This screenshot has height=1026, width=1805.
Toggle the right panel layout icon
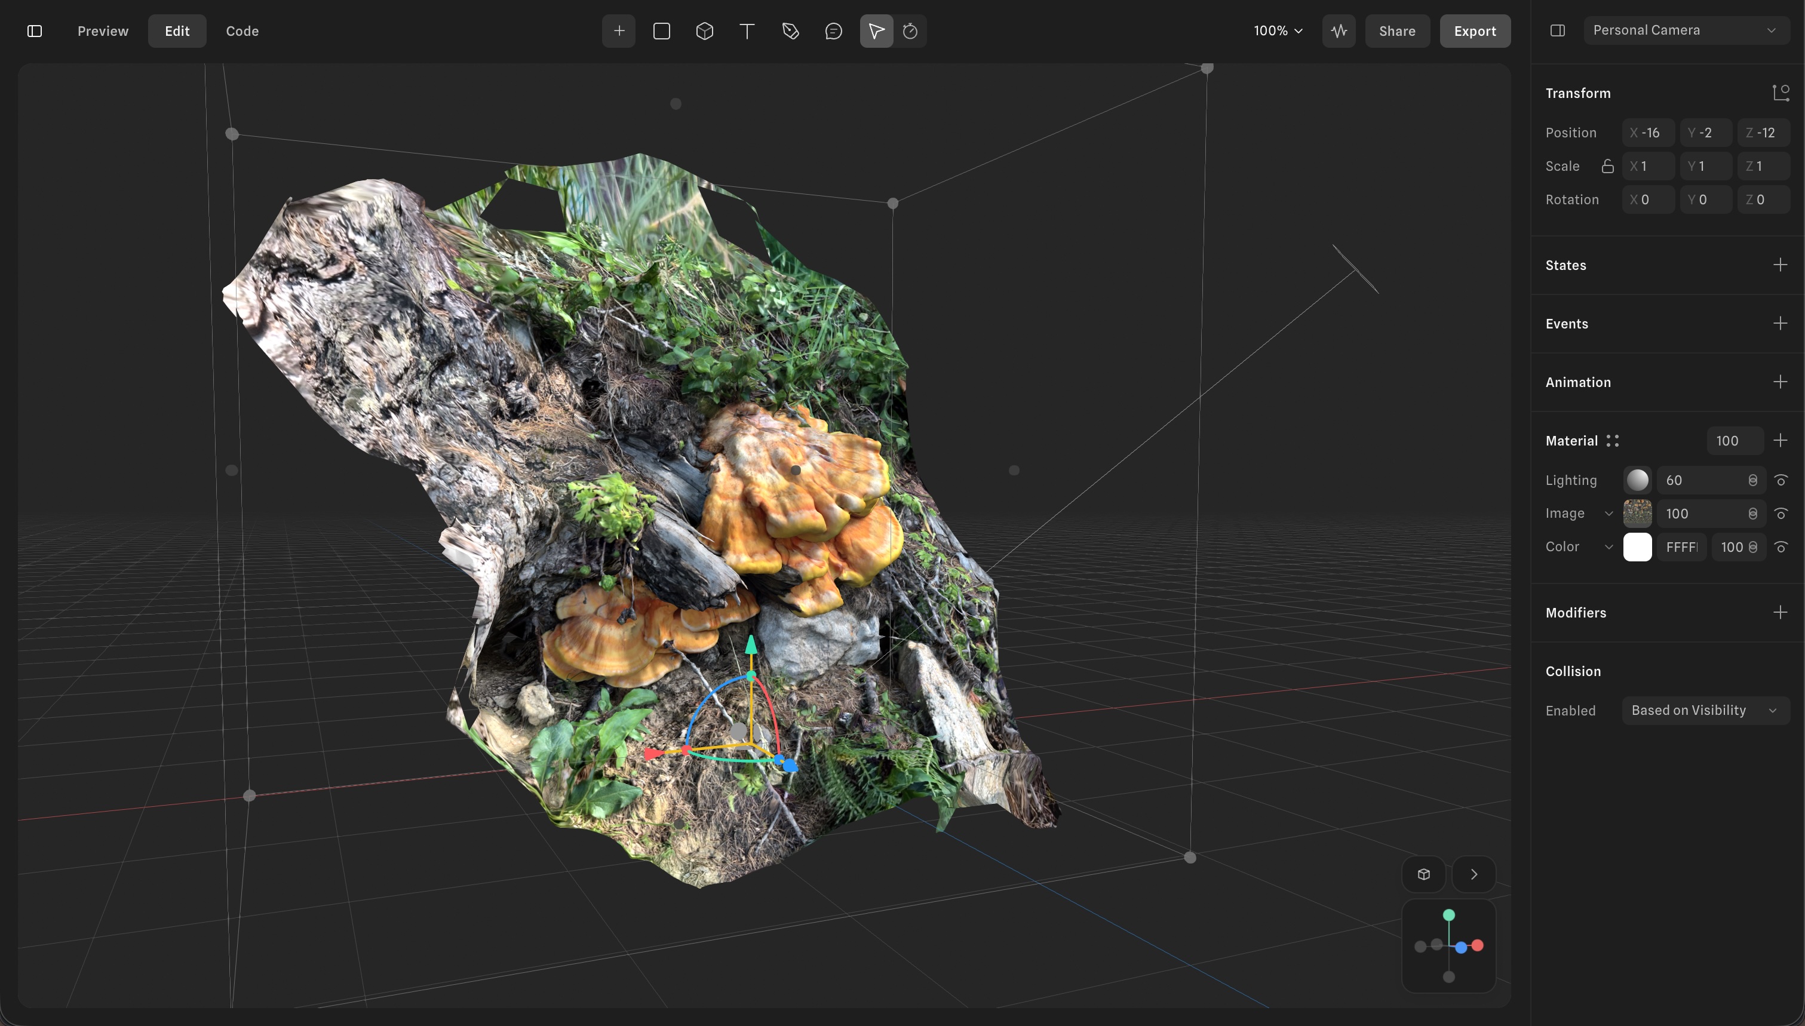(x=1558, y=30)
